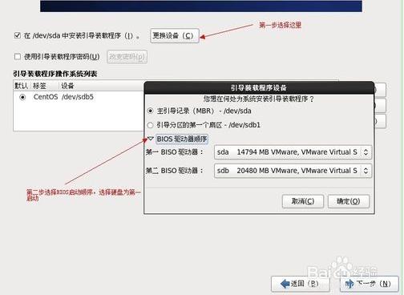
Task: Click the 更换设备 (C) button
Action: 175,35
